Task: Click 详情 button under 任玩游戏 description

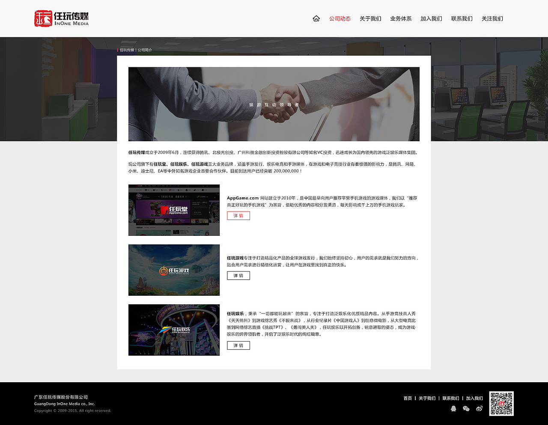Action: point(238,276)
